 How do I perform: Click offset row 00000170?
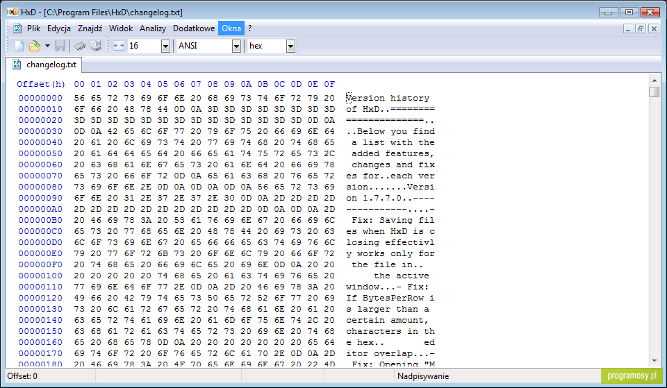point(40,353)
